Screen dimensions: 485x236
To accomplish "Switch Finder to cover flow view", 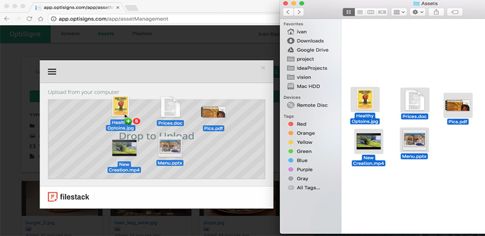I will click(382, 12).
